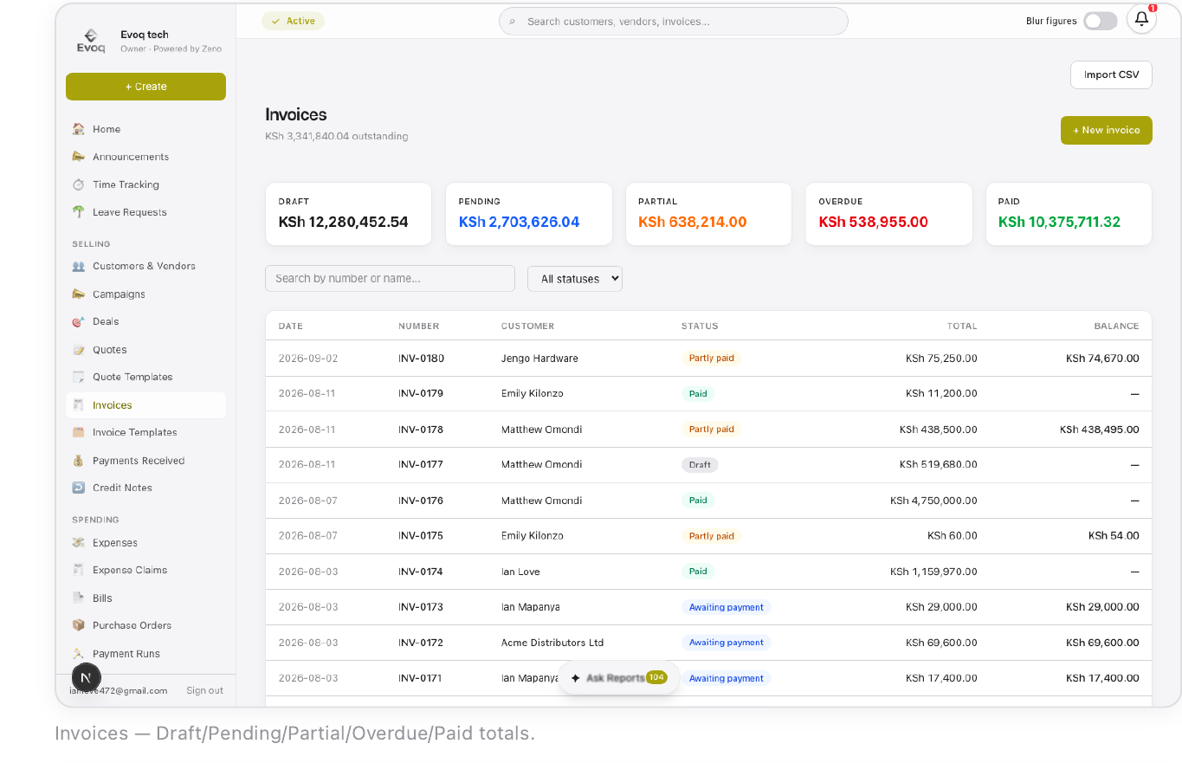Click the balance KSh 438,495.00
This screenshot has width=1182, height=763.
point(1099,430)
